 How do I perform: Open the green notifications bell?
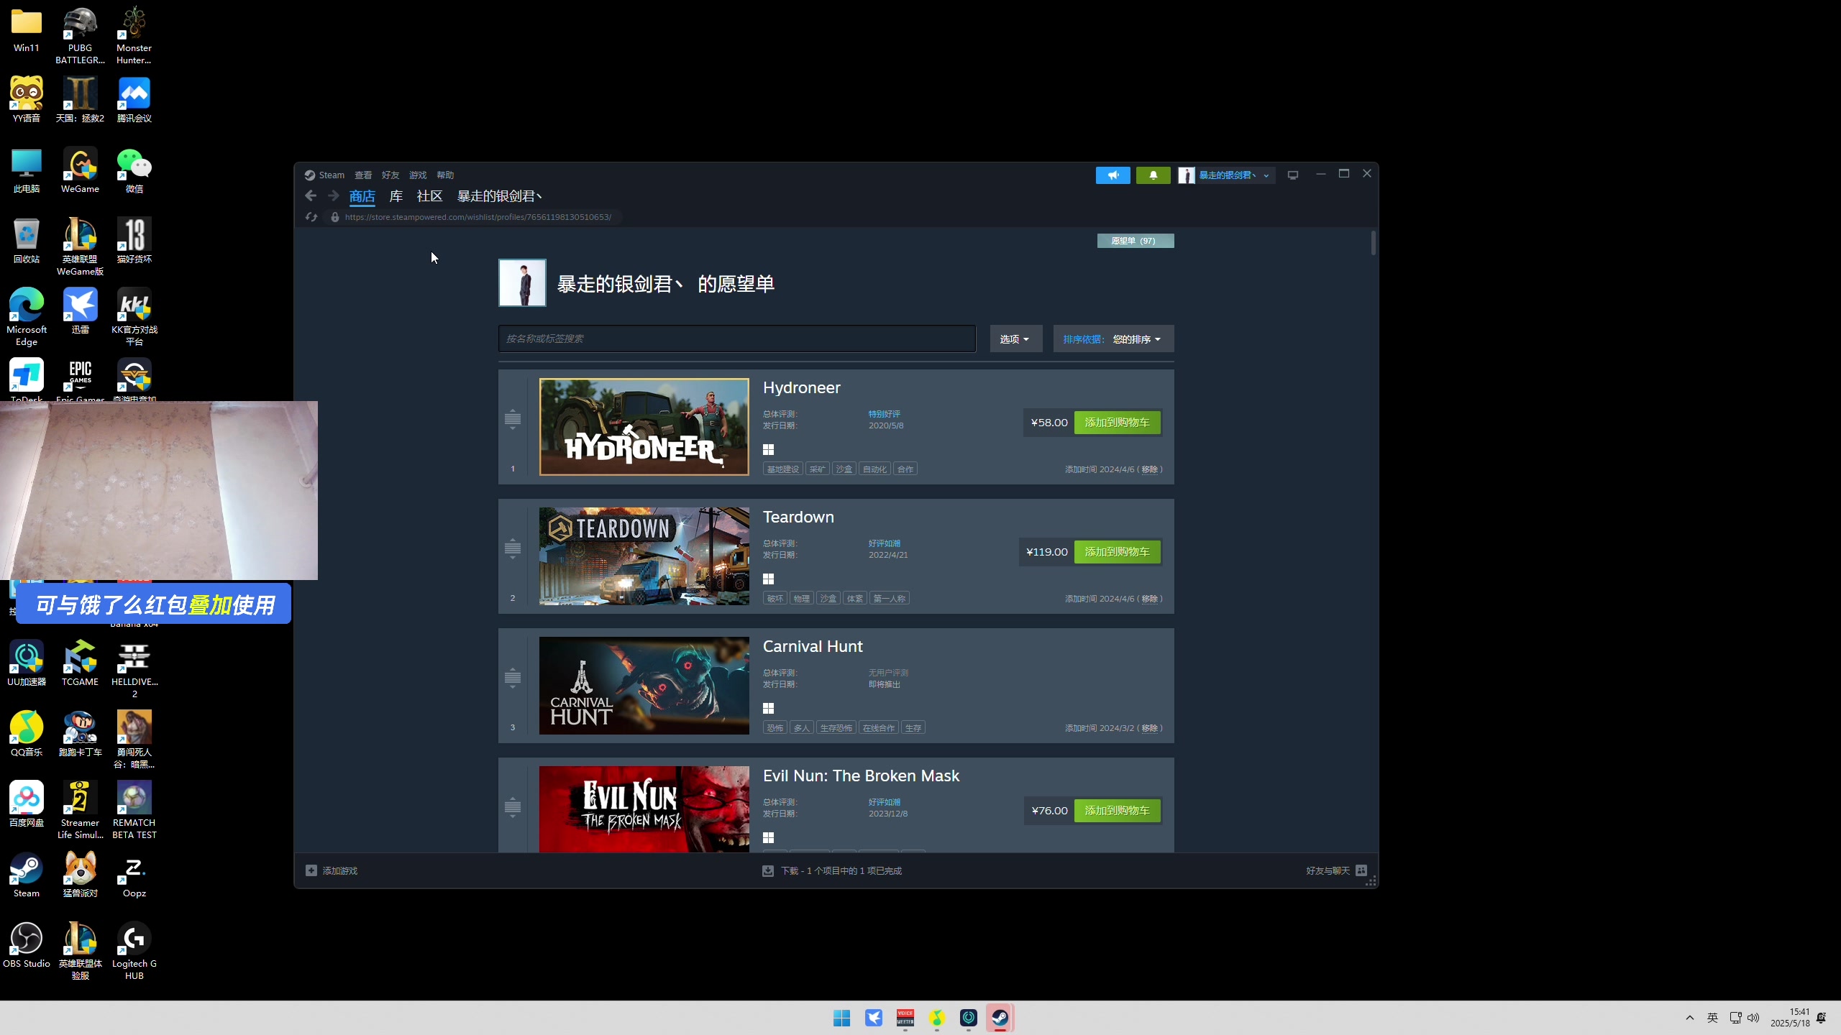[x=1153, y=175]
